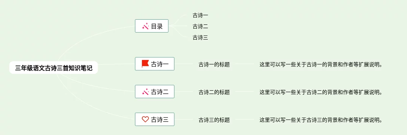Viewport: 407px width, 135px height.
Task: Click the party popper icon on 目录 node
Action: click(x=145, y=26)
